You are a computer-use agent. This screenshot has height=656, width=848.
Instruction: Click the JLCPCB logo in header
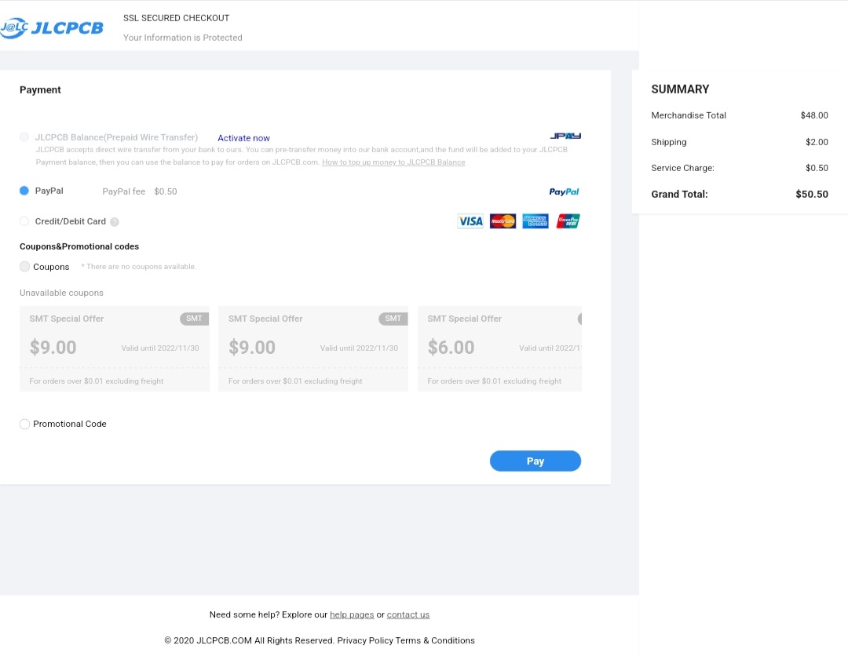coord(52,27)
